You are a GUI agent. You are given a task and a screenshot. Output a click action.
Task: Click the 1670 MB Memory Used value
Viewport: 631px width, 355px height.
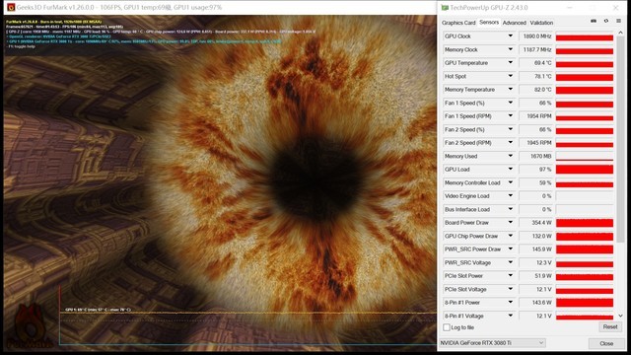click(540, 156)
